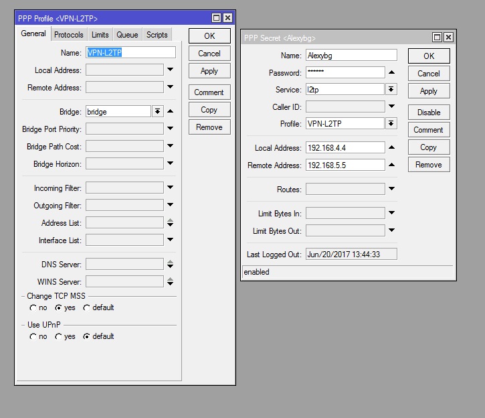The height and width of the screenshot is (418, 485).
Task: Open the Profile VPN-L2TP dropdown
Action: (x=391, y=124)
